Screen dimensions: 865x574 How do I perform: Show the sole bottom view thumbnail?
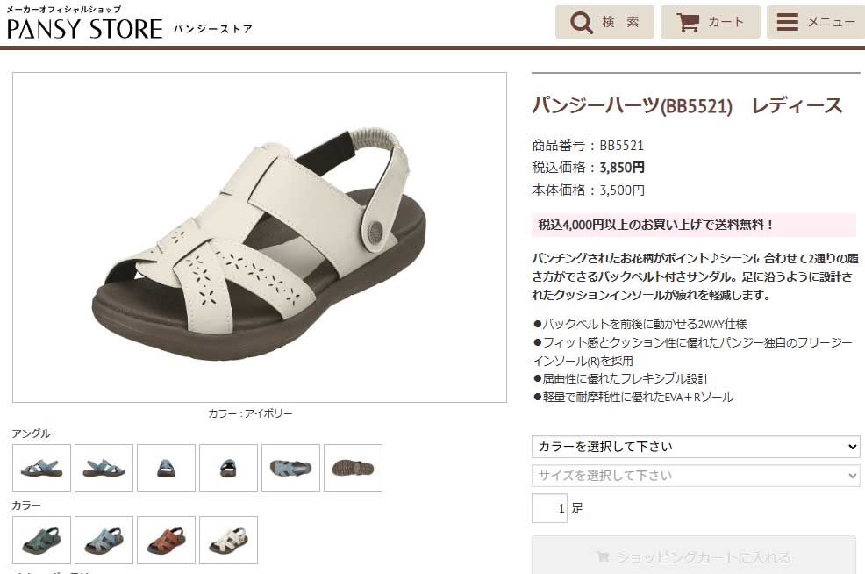tap(353, 468)
